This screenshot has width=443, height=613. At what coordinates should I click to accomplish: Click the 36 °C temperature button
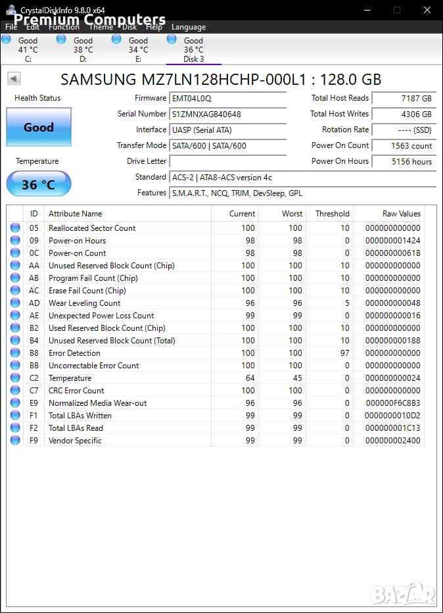pyautogui.click(x=39, y=184)
